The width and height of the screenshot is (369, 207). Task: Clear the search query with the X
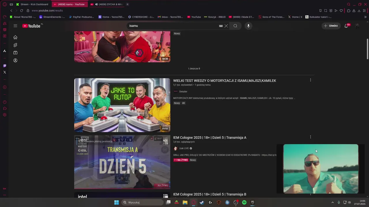point(226,26)
